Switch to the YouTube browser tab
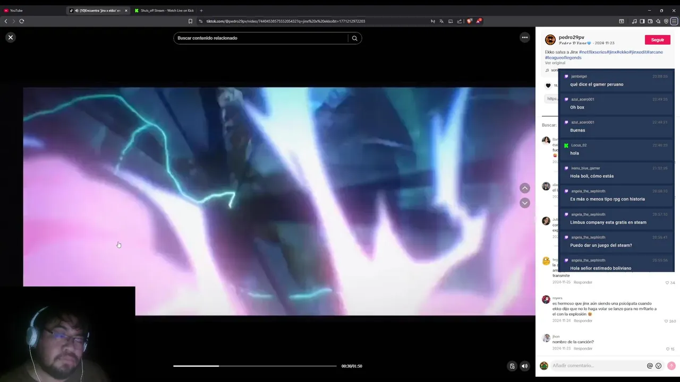The width and height of the screenshot is (680, 382). 32,11
